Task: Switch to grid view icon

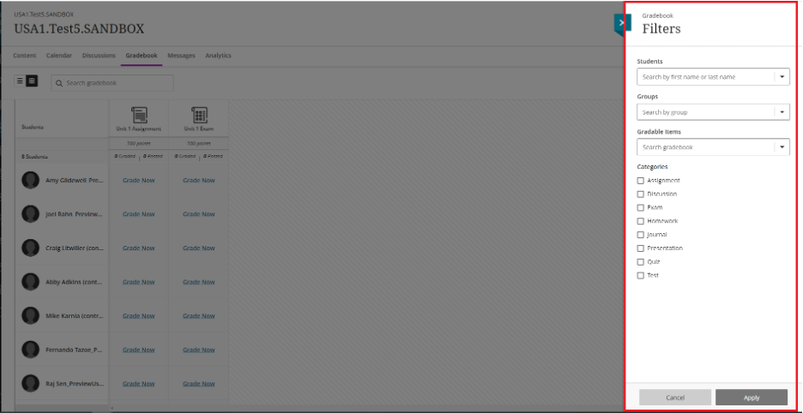Action: pos(32,81)
